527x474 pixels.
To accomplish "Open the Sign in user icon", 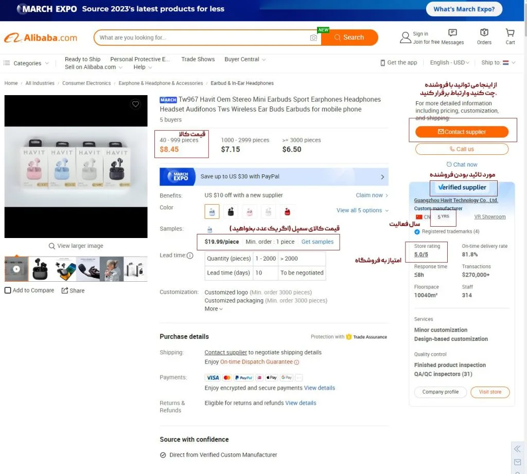I will pyautogui.click(x=406, y=37).
